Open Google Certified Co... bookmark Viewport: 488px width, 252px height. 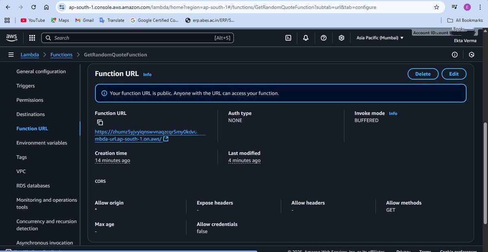tap(154, 20)
